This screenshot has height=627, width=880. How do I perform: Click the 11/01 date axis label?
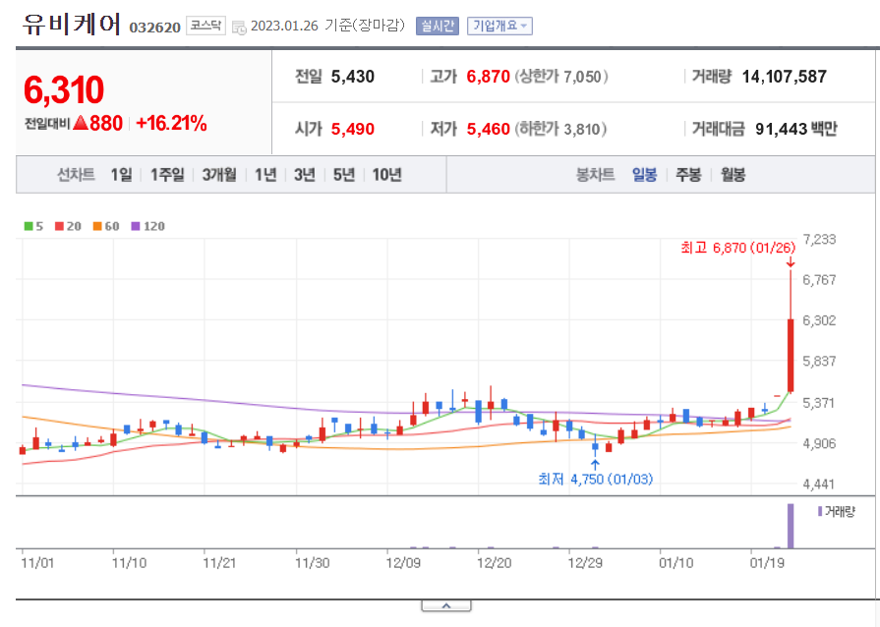click(37, 563)
